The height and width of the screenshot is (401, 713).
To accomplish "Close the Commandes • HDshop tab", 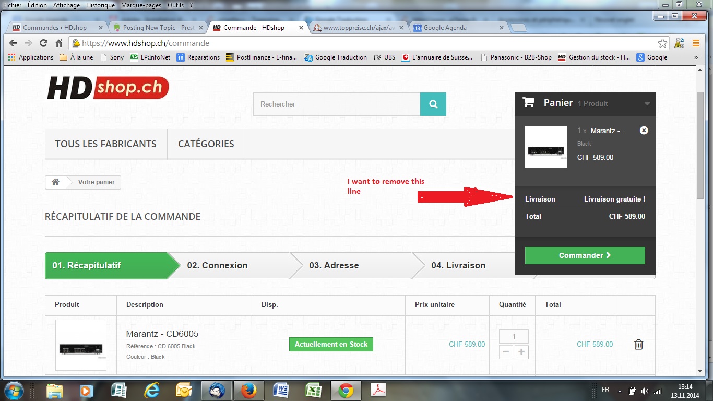I will click(x=100, y=28).
